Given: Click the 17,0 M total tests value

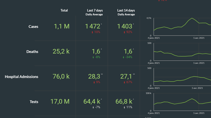Looking at the screenshot, I should tap(60, 102).
